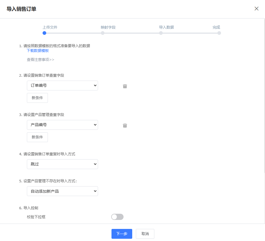This screenshot has width=265, height=241.
Task: Click trash icon beside 产品编号 dropdown
Action: [125, 126]
